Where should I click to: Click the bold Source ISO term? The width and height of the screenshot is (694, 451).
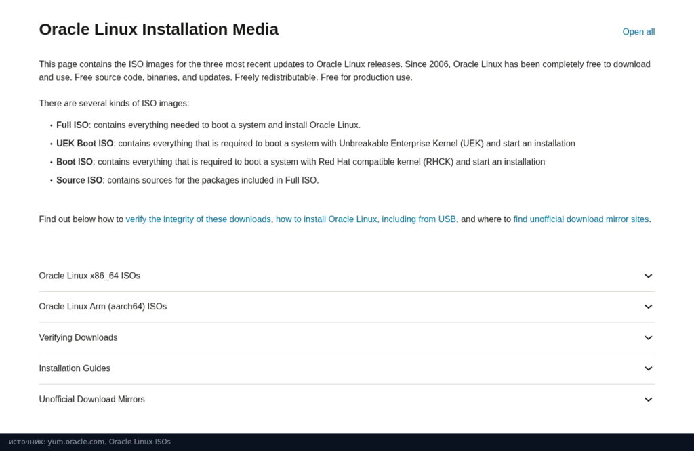coord(79,180)
